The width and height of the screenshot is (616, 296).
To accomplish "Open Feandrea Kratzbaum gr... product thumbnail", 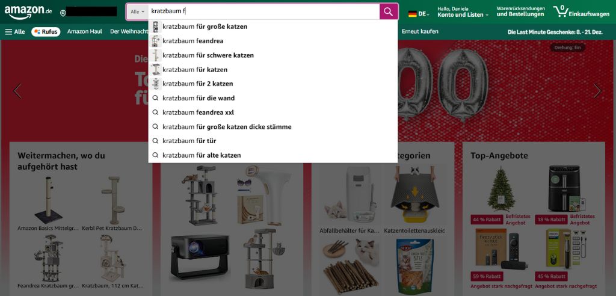I will pyautogui.click(x=48, y=258).
